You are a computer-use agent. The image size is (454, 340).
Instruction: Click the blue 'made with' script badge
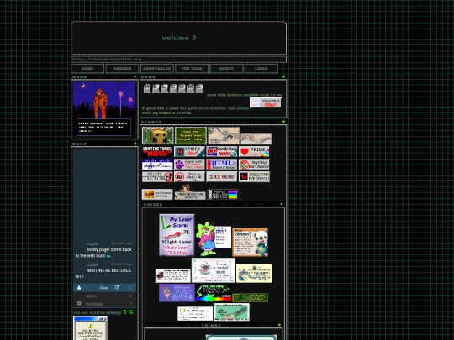point(157,165)
